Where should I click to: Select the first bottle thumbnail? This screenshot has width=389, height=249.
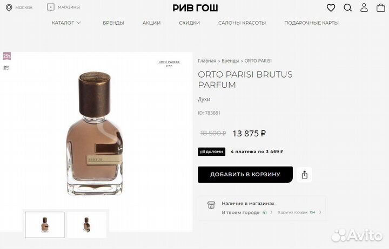45,225
